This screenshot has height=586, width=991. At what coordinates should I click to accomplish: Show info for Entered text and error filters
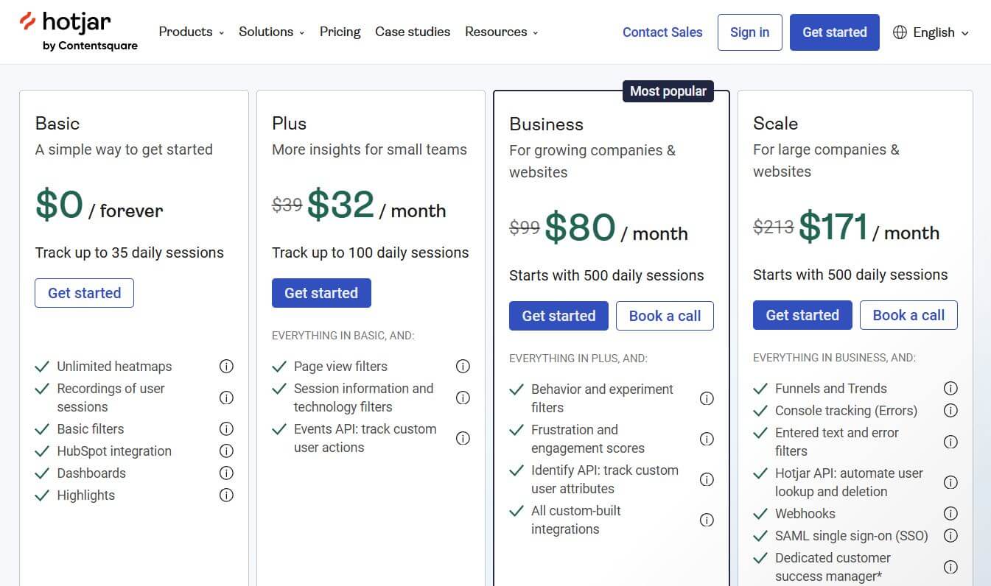pos(951,442)
